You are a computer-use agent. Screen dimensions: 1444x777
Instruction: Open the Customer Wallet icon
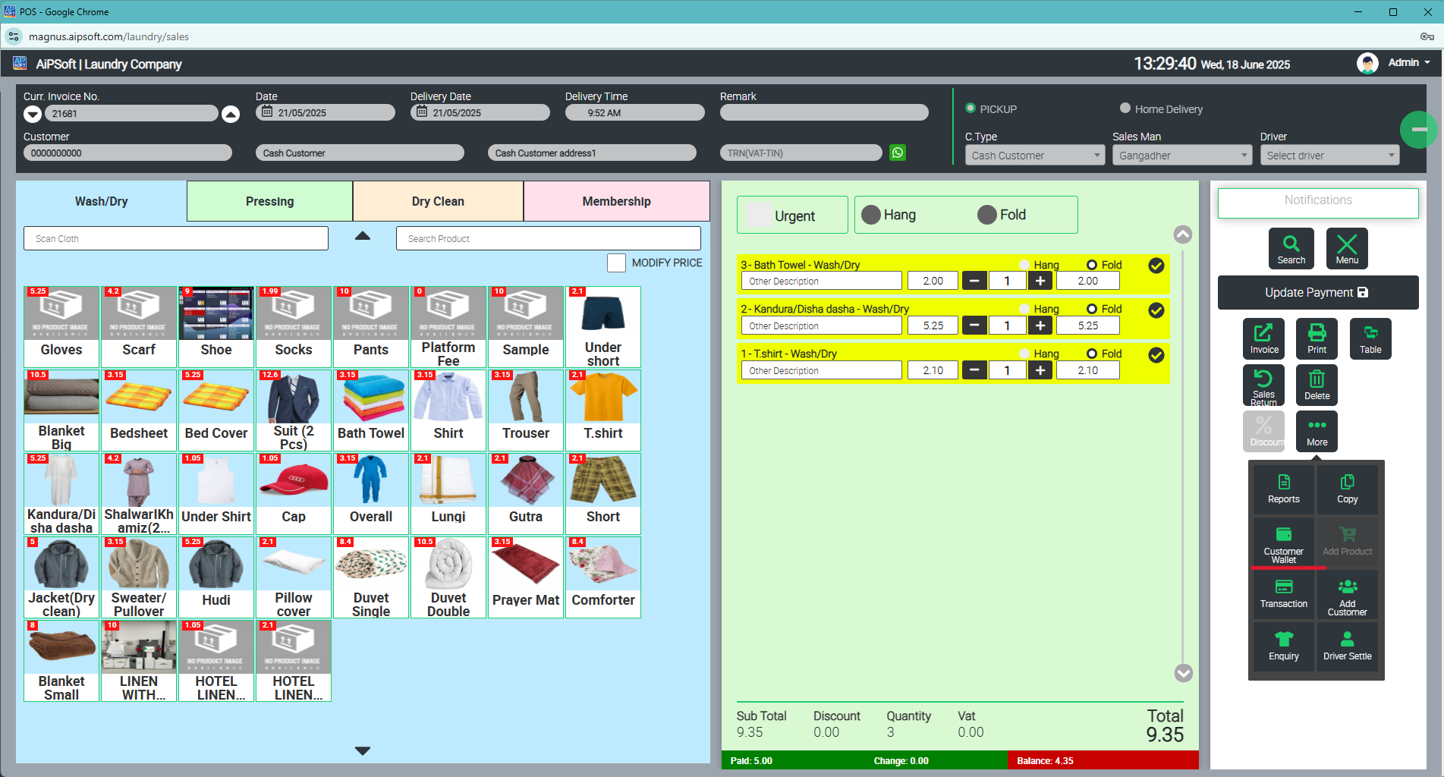click(x=1283, y=543)
